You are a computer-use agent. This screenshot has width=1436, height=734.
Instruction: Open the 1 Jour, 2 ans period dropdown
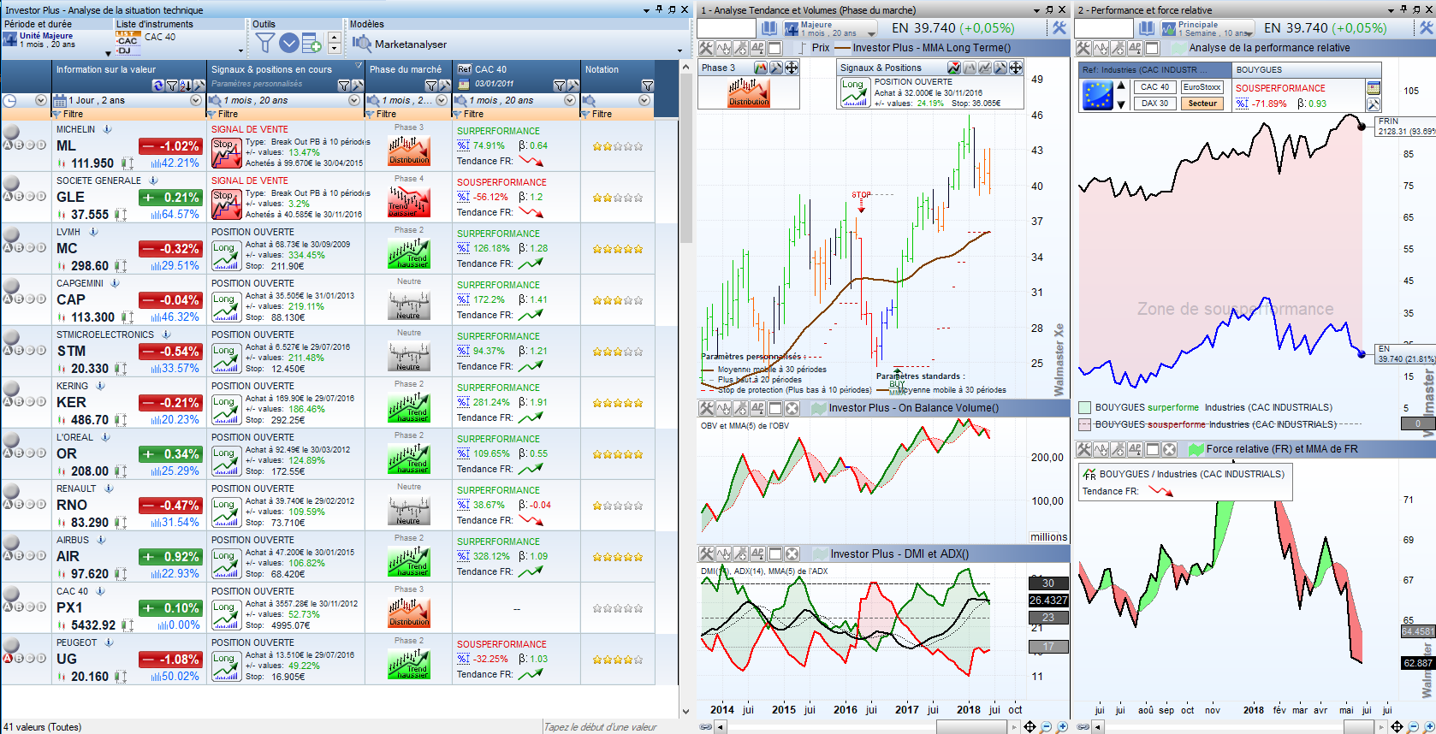click(196, 100)
